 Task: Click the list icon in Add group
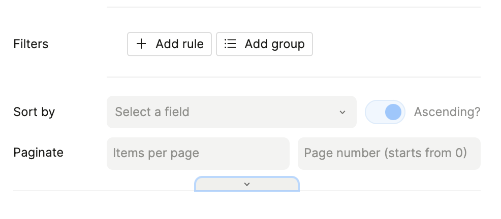point(230,44)
